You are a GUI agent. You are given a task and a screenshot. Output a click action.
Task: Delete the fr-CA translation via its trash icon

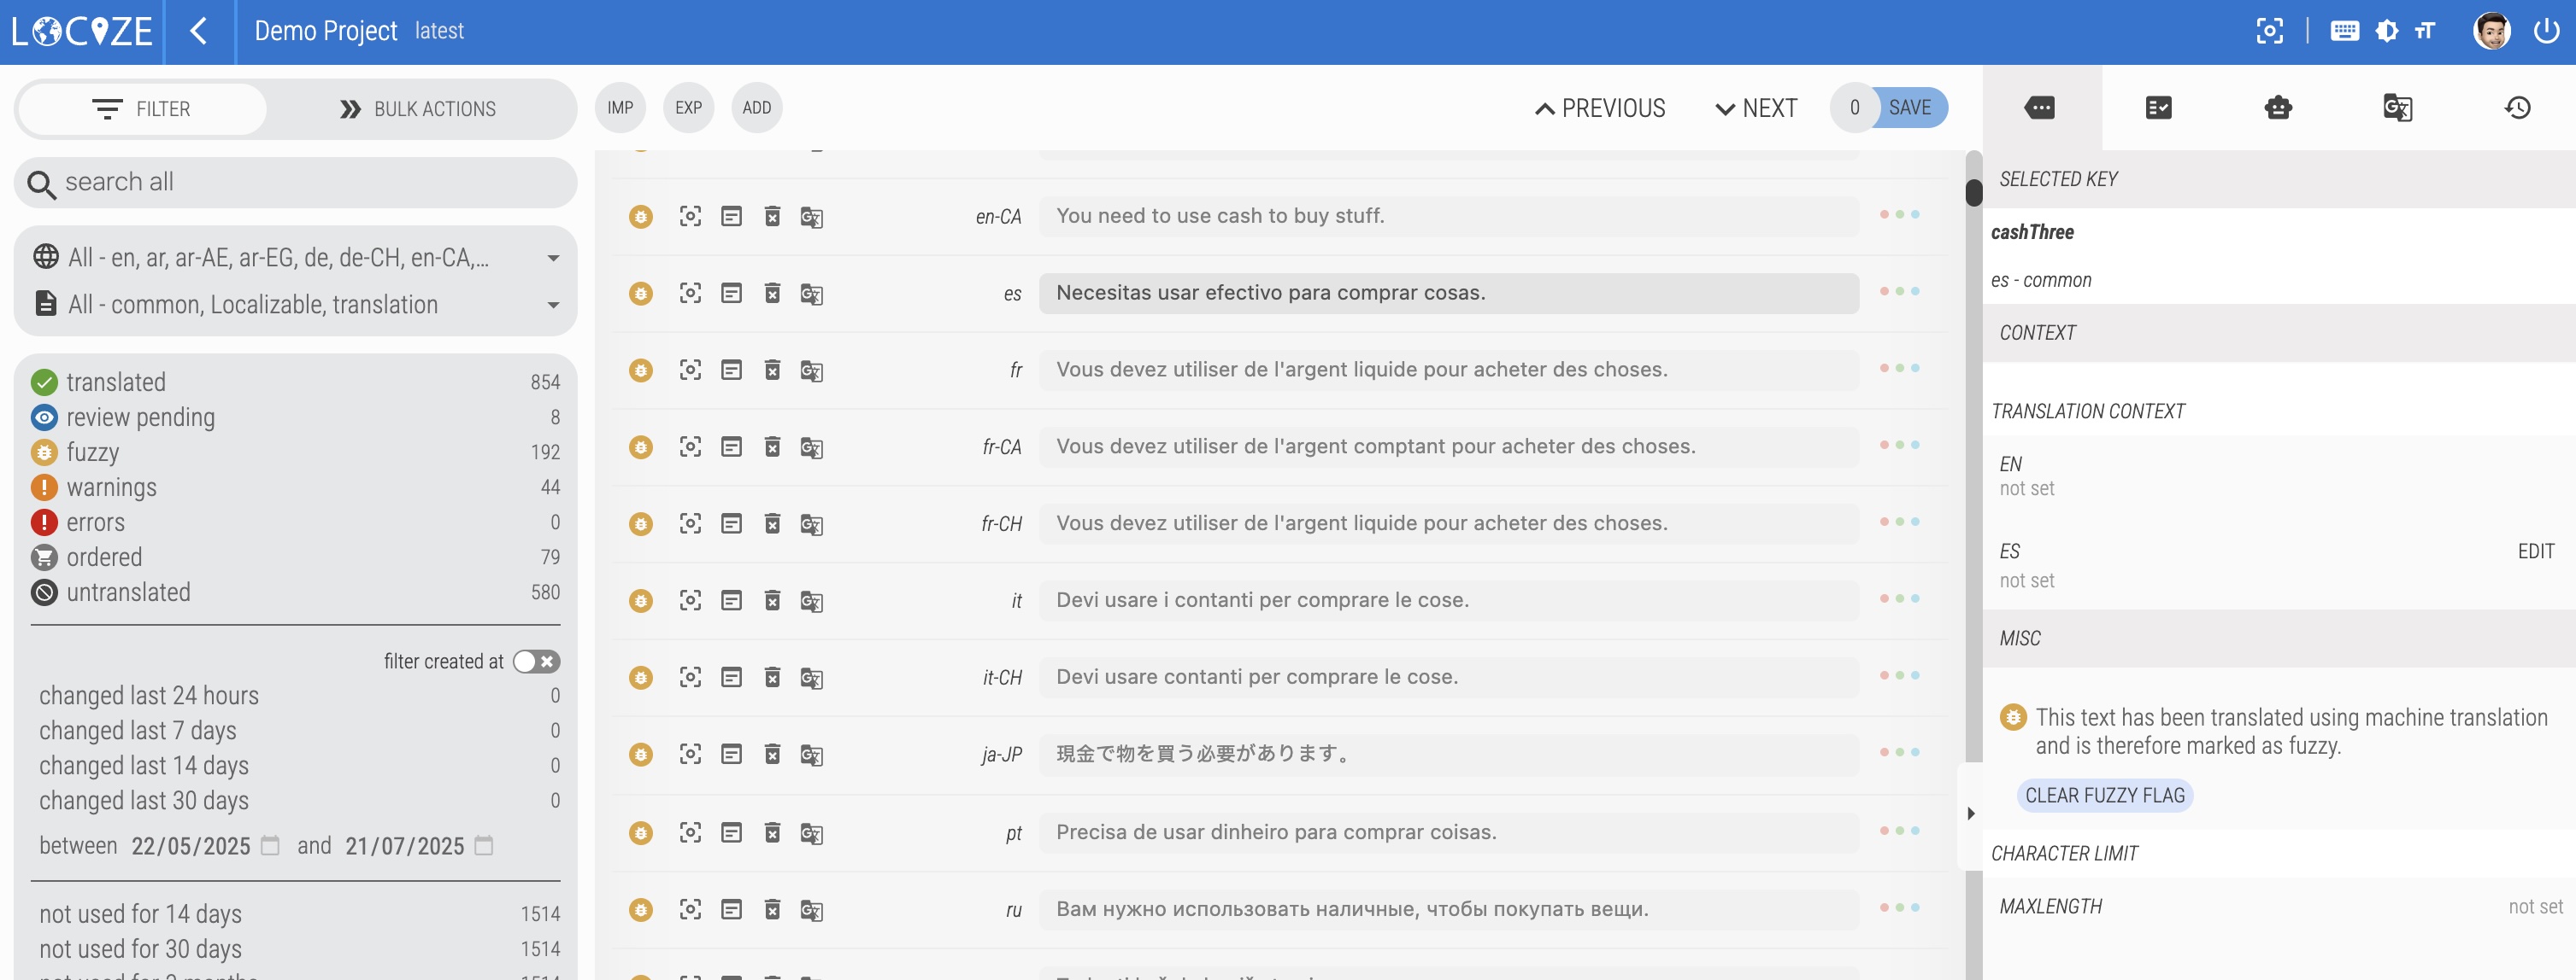772,446
